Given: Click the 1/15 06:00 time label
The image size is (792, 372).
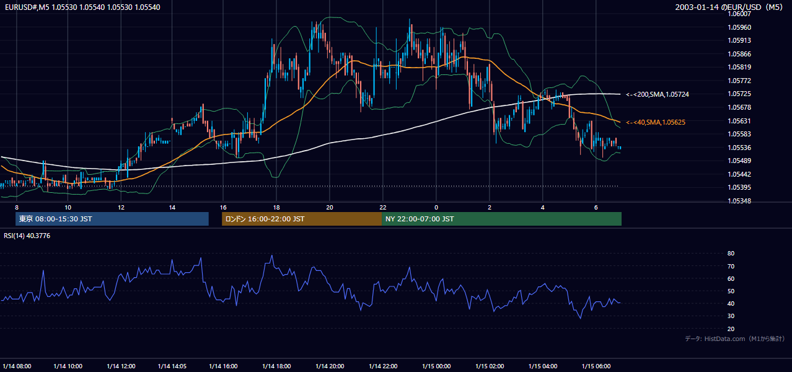Looking at the screenshot, I should click(596, 366).
